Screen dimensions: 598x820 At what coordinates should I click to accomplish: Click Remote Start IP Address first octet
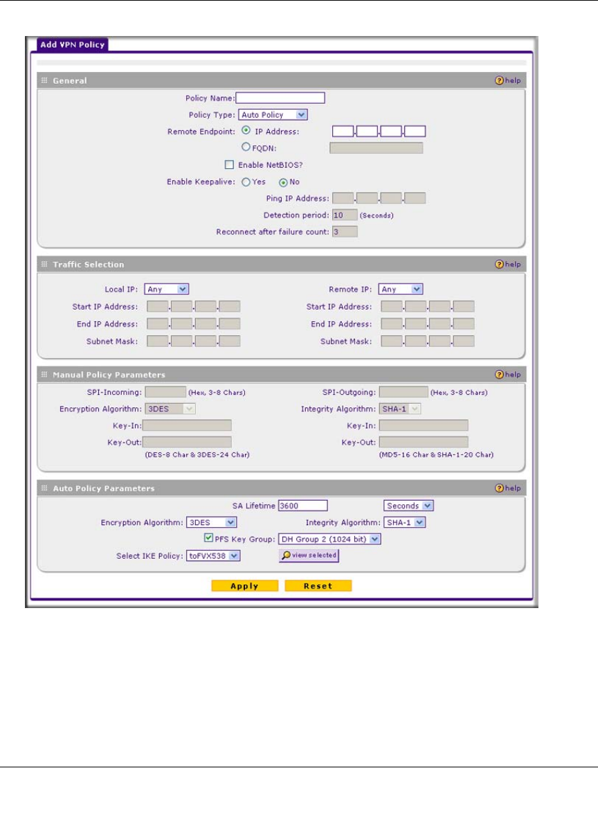tap(392, 306)
